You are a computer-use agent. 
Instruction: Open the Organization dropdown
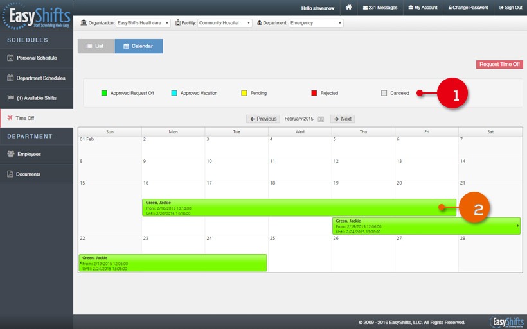[143, 23]
